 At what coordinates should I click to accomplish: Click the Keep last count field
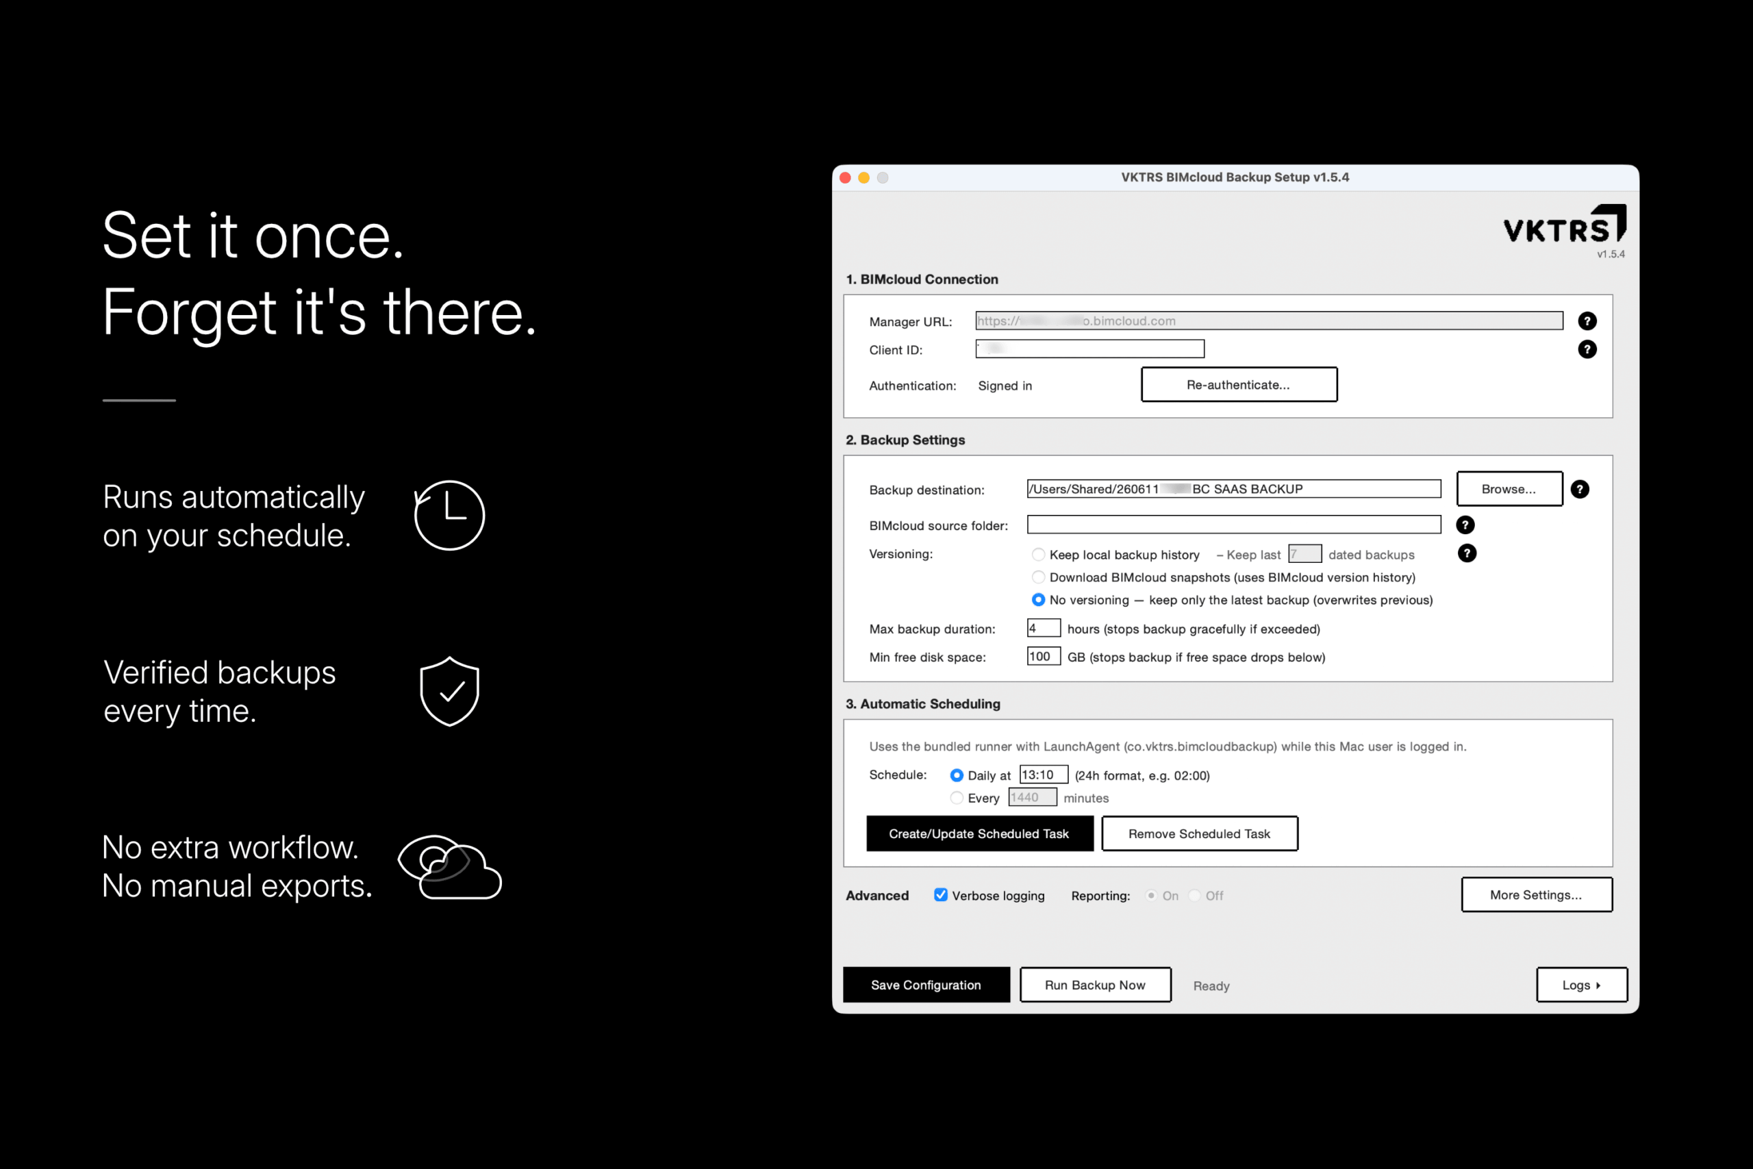pyautogui.click(x=1304, y=554)
